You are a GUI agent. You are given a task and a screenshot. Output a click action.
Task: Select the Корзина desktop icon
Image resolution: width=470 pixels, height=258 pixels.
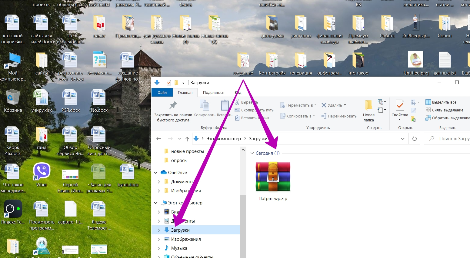point(13,101)
